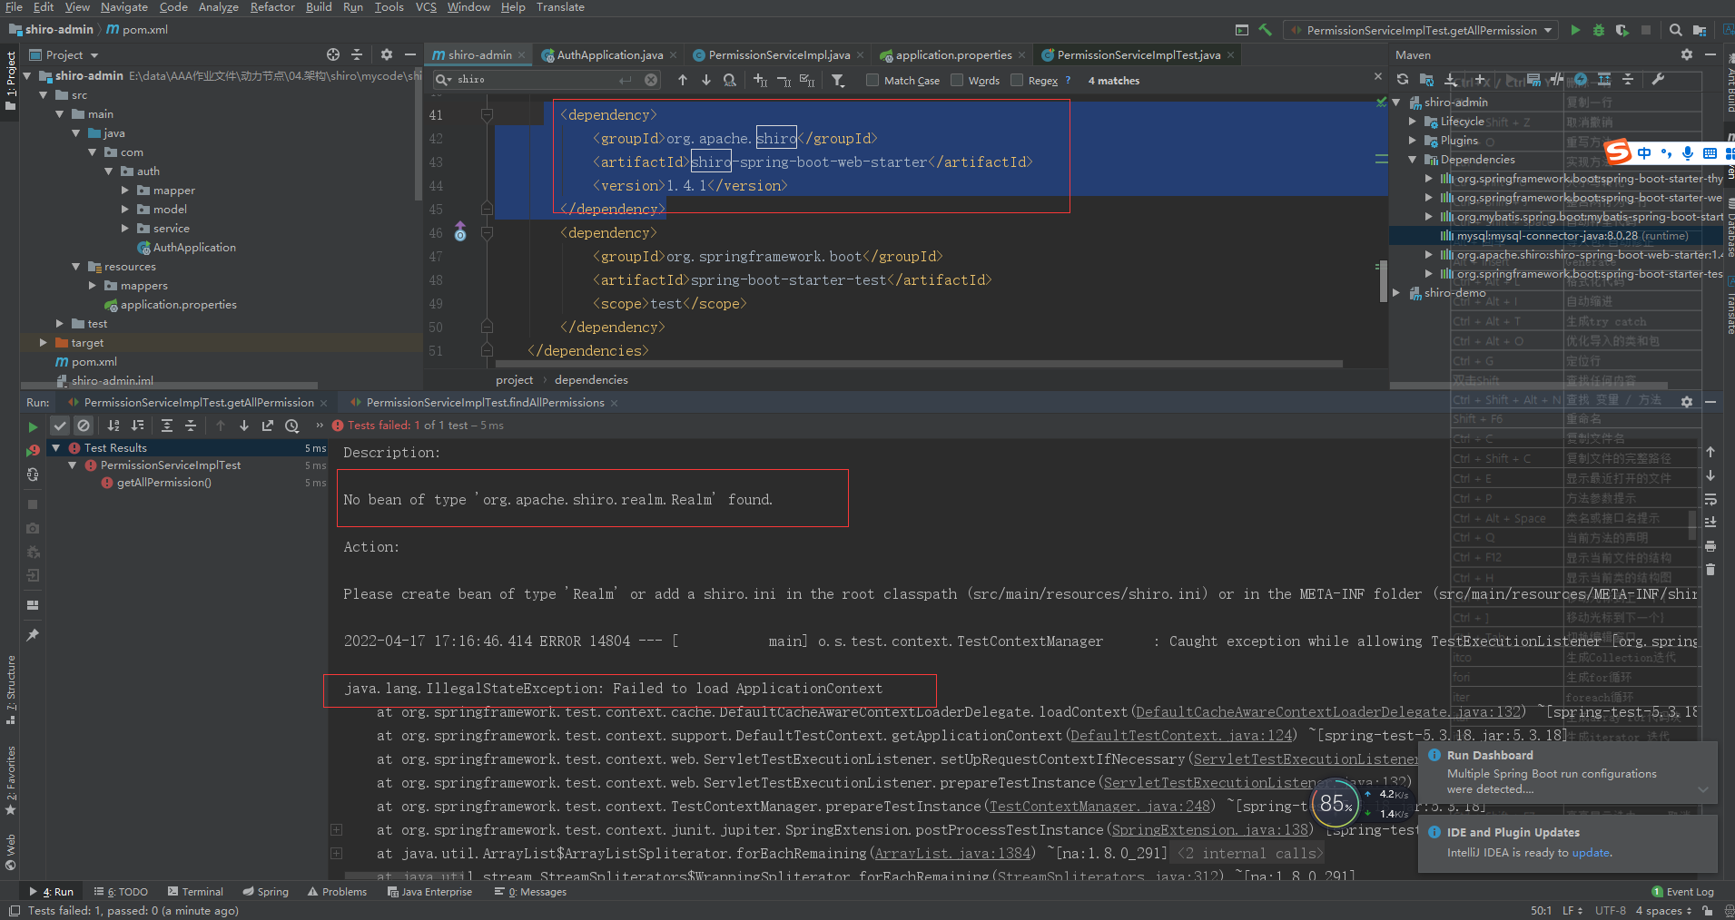Viewport: 1735px width, 920px height.
Task: Select the Debug icon in the run toolbar
Action: click(x=1598, y=30)
